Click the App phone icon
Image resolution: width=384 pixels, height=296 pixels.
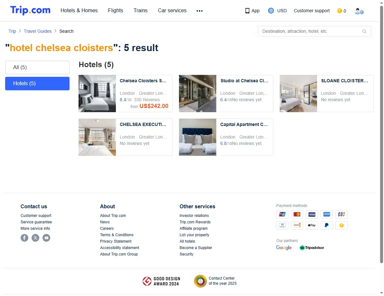247,11
